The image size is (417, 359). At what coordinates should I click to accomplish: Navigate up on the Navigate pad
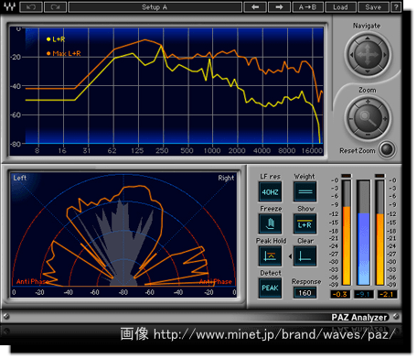pos(368,38)
